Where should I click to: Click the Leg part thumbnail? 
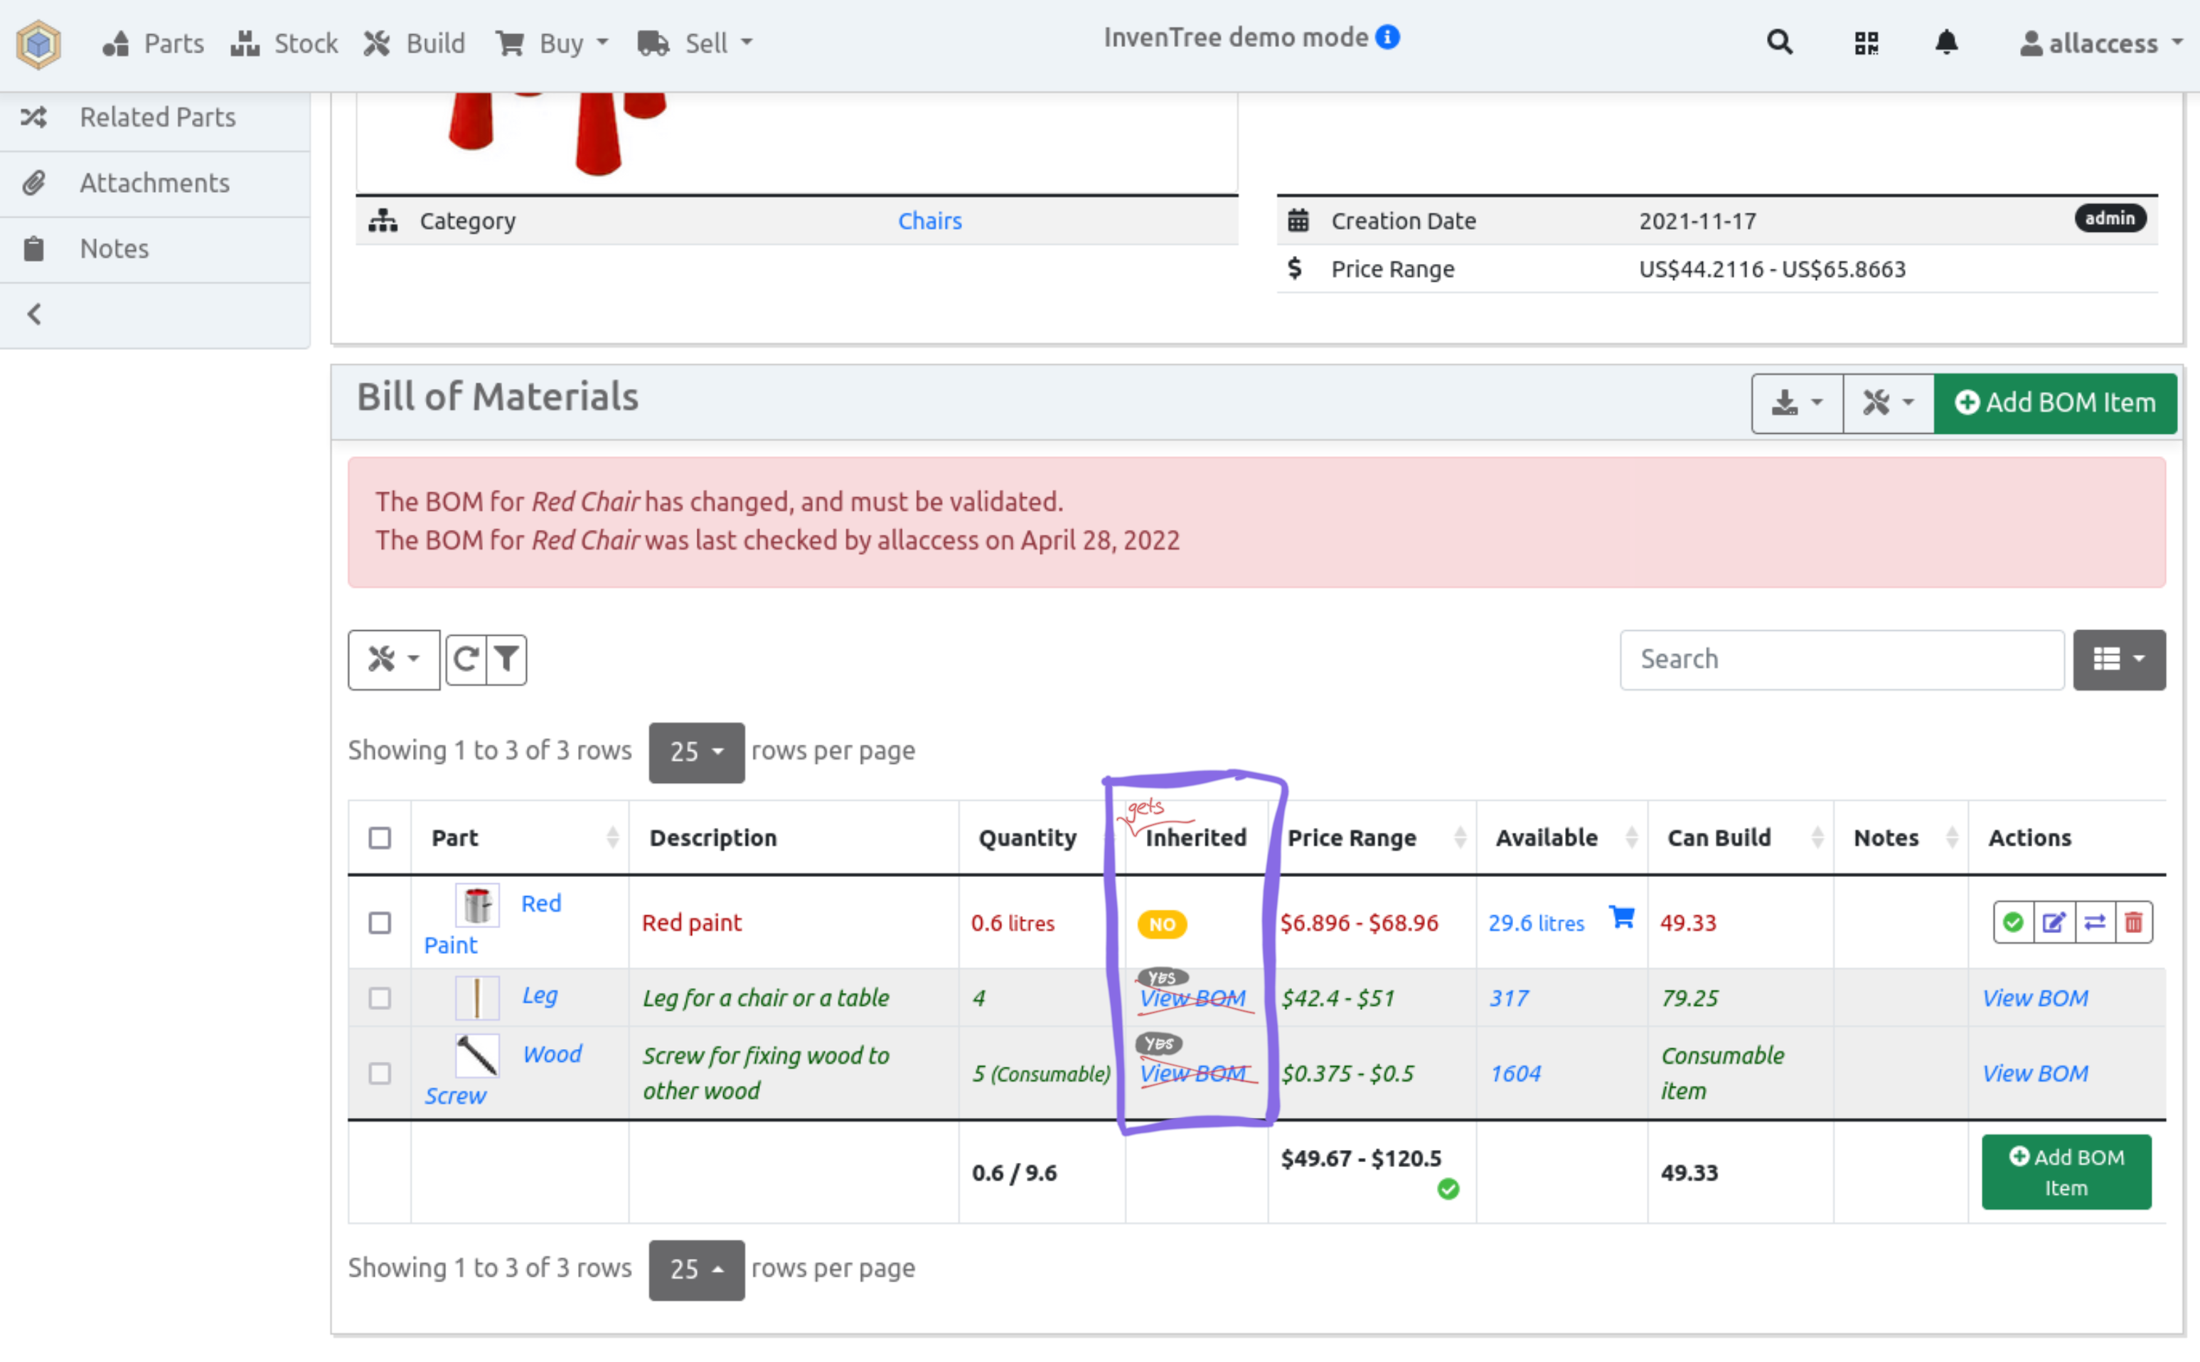(476, 997)
